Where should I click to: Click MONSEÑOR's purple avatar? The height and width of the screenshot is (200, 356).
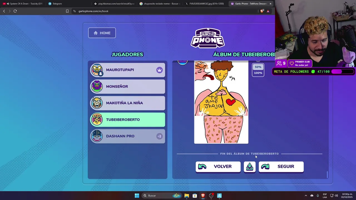97,86
